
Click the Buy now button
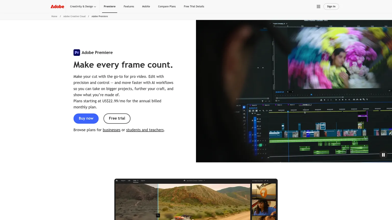86,118
